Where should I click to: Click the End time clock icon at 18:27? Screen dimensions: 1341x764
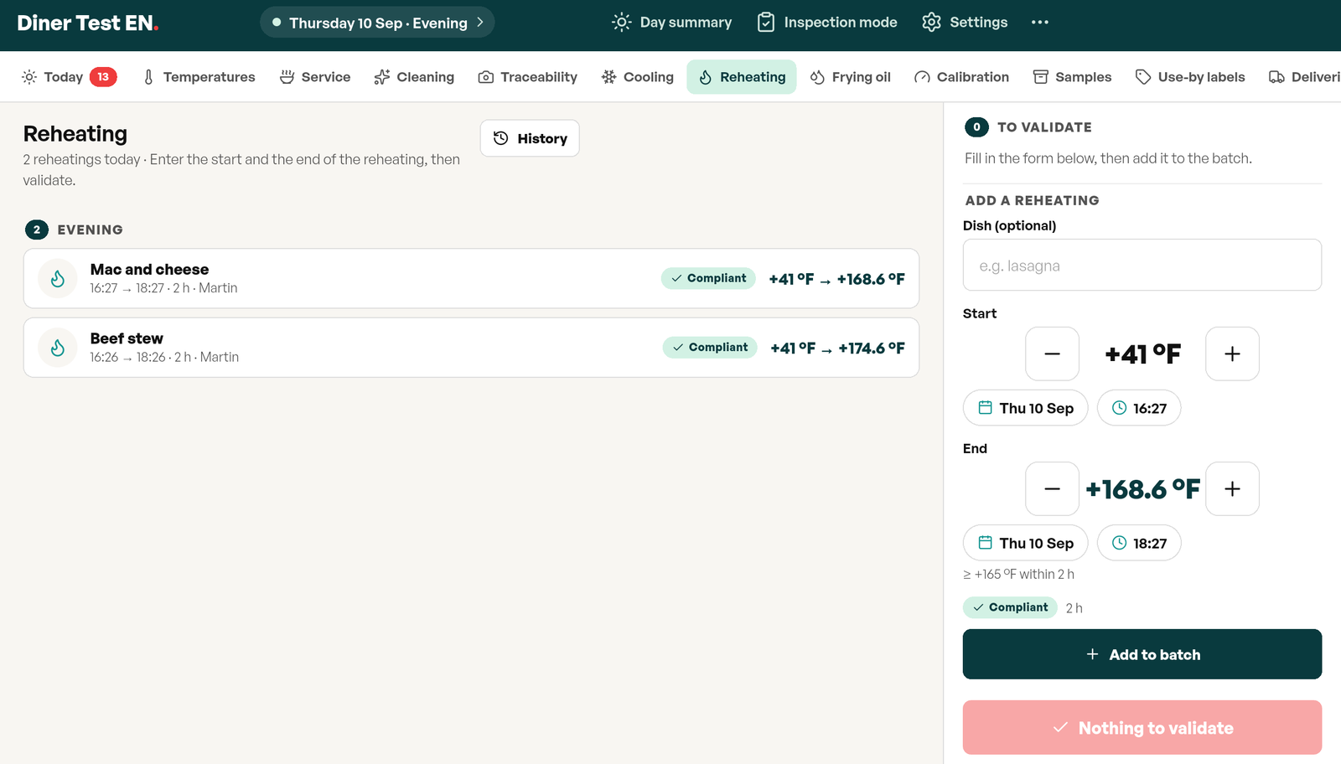(x=1119, y=543)
